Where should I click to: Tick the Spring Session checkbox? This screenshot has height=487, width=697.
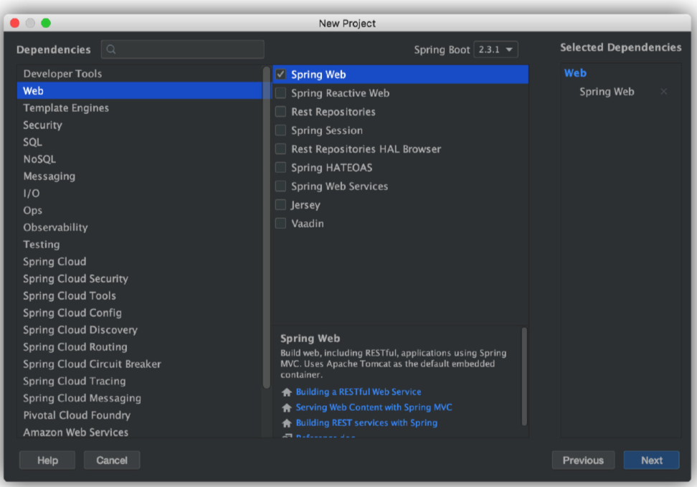(x=280, y=131)
